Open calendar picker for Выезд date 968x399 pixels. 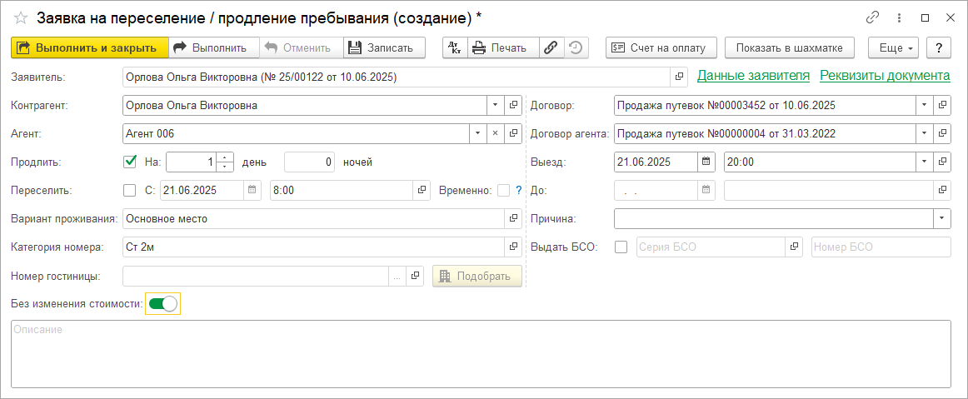pyautogui.click(x=706, y=162)
